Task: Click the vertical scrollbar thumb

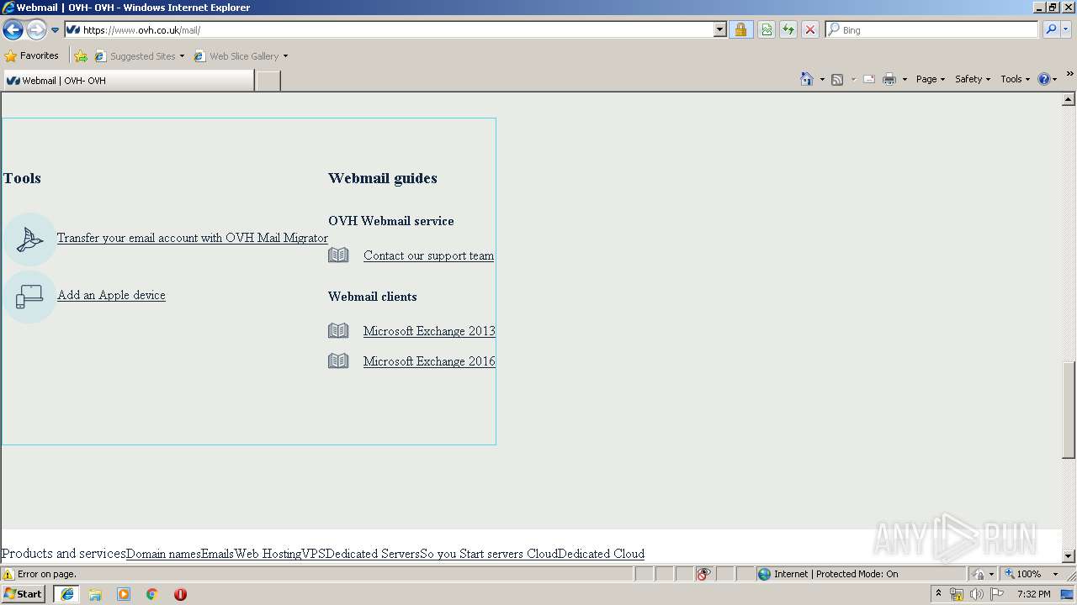Action: [1069, 410]
